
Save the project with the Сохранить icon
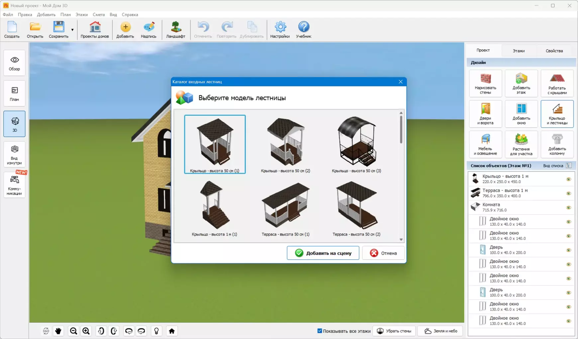(x=58, y=30)
